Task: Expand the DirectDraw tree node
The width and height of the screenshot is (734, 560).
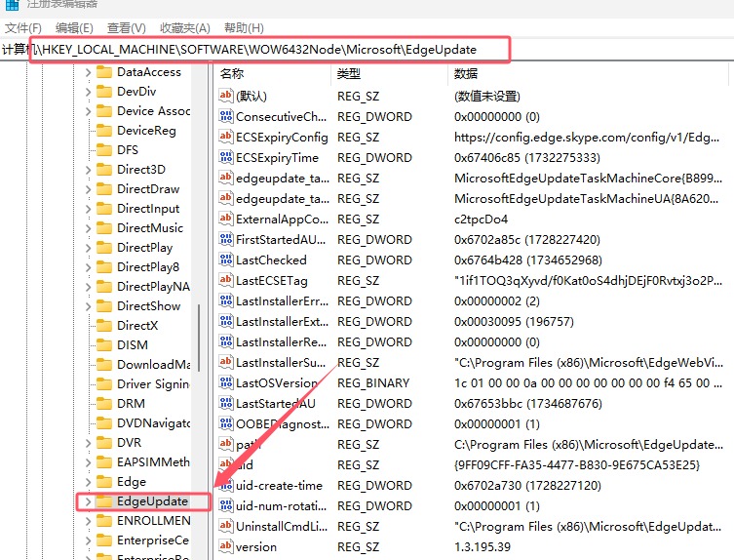Action: point(88,189)
